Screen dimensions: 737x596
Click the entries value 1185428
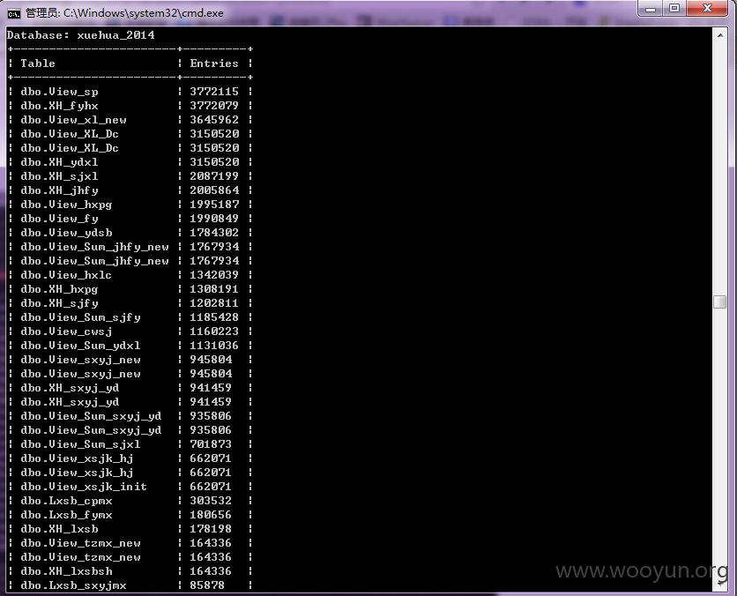(214, 317)
